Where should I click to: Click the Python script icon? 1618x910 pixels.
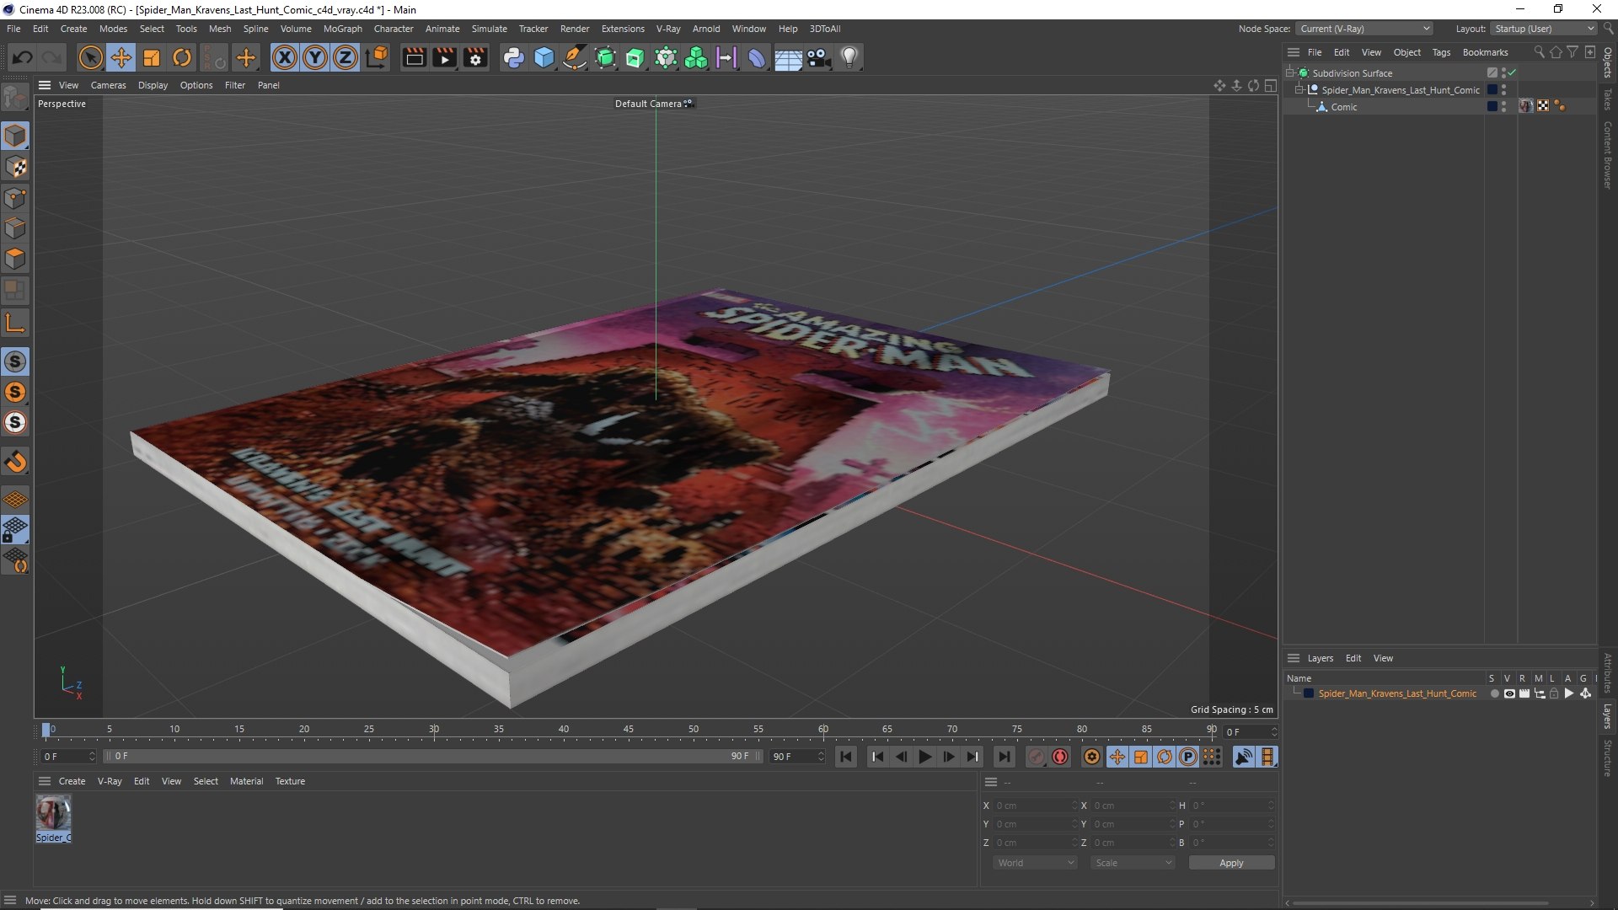pos(513,57)
